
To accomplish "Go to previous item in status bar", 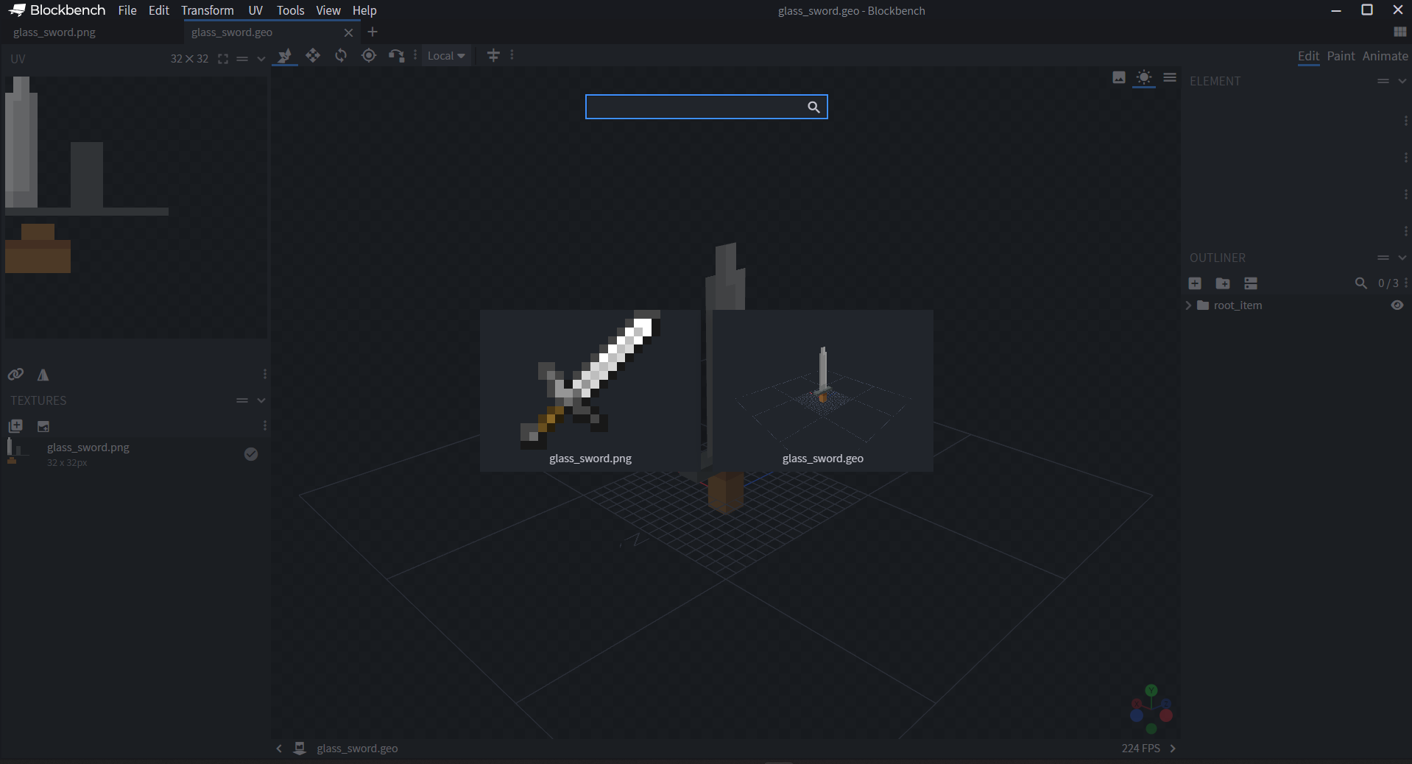I will (279, 749).
